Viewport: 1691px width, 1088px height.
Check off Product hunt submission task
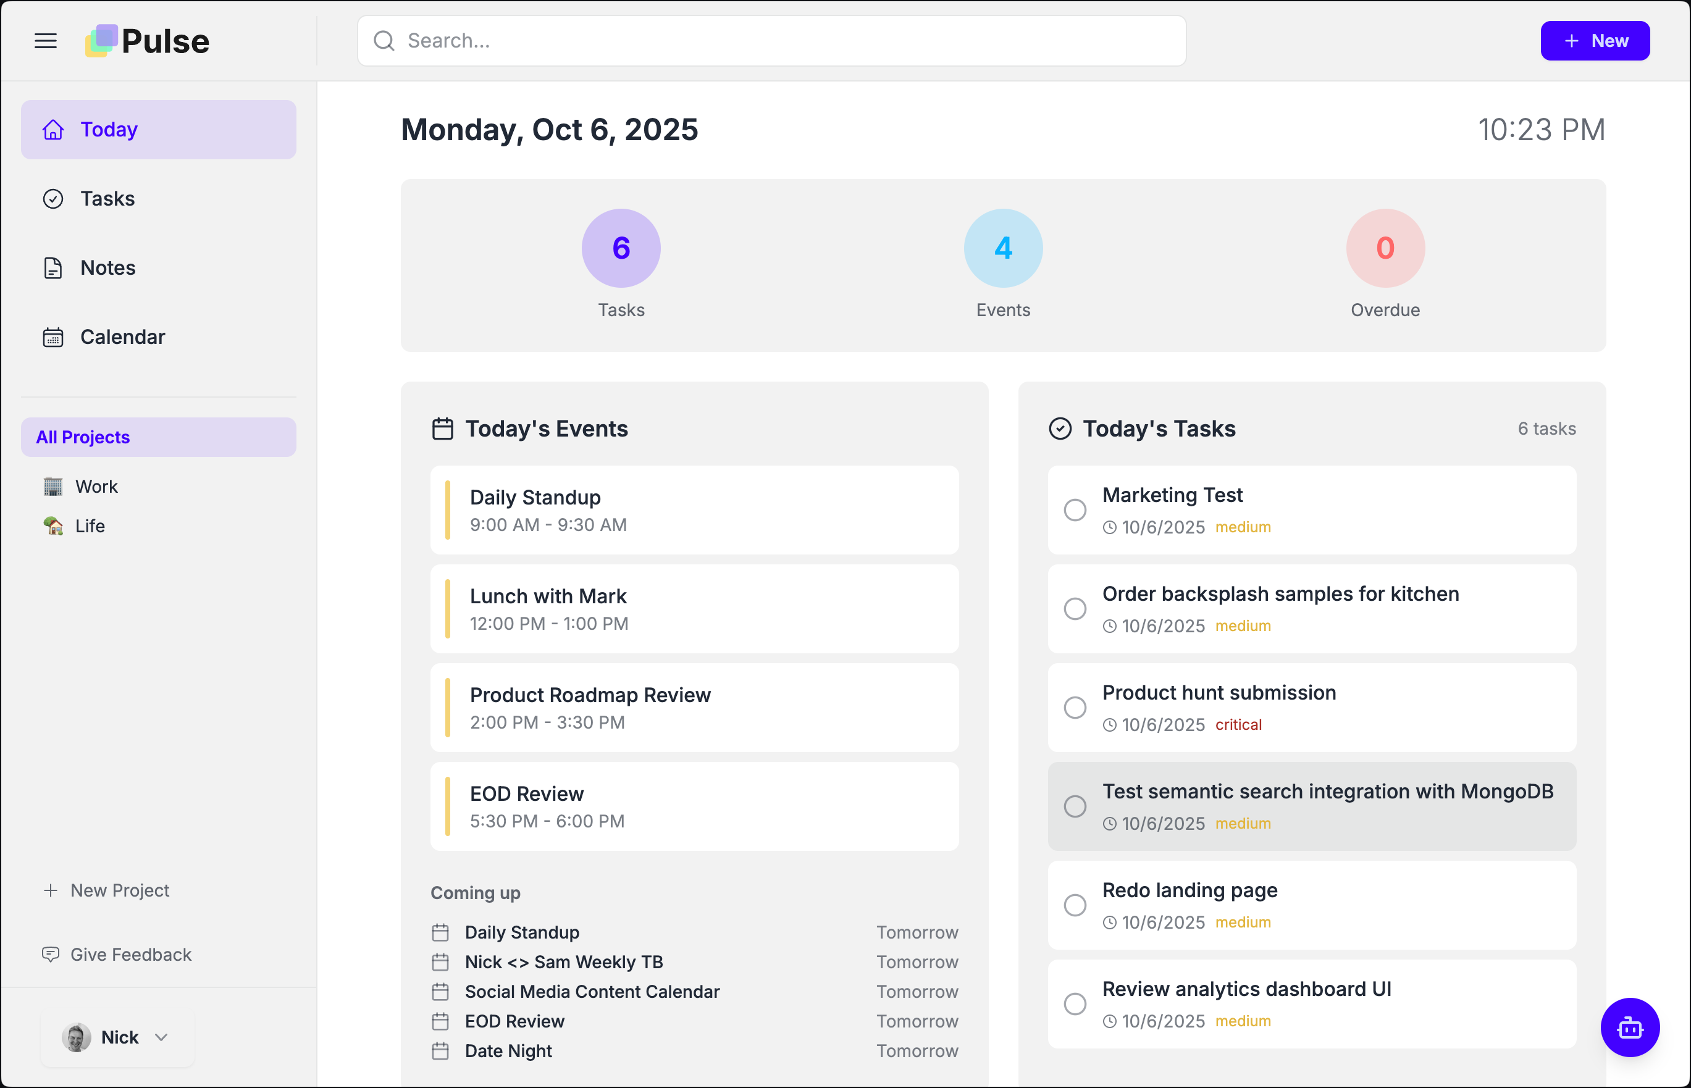1075,708
